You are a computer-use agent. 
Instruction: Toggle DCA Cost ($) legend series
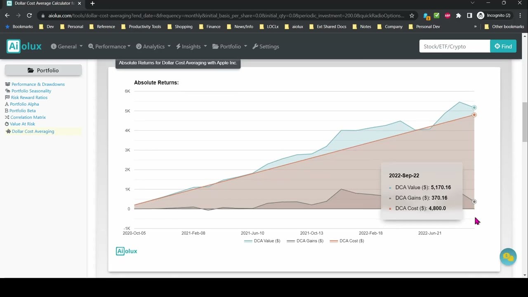coord(347,241)
